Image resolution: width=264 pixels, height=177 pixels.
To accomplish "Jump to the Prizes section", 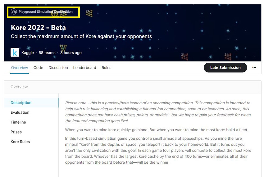I will point(16,132).
